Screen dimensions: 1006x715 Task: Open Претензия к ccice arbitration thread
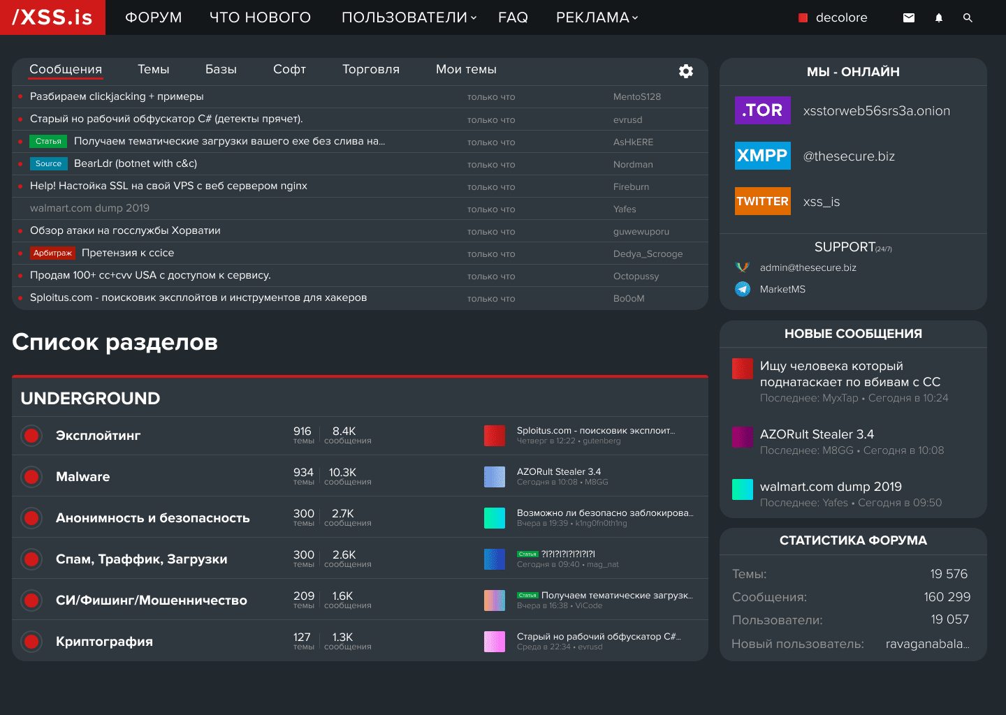click(x=128, y=253)
